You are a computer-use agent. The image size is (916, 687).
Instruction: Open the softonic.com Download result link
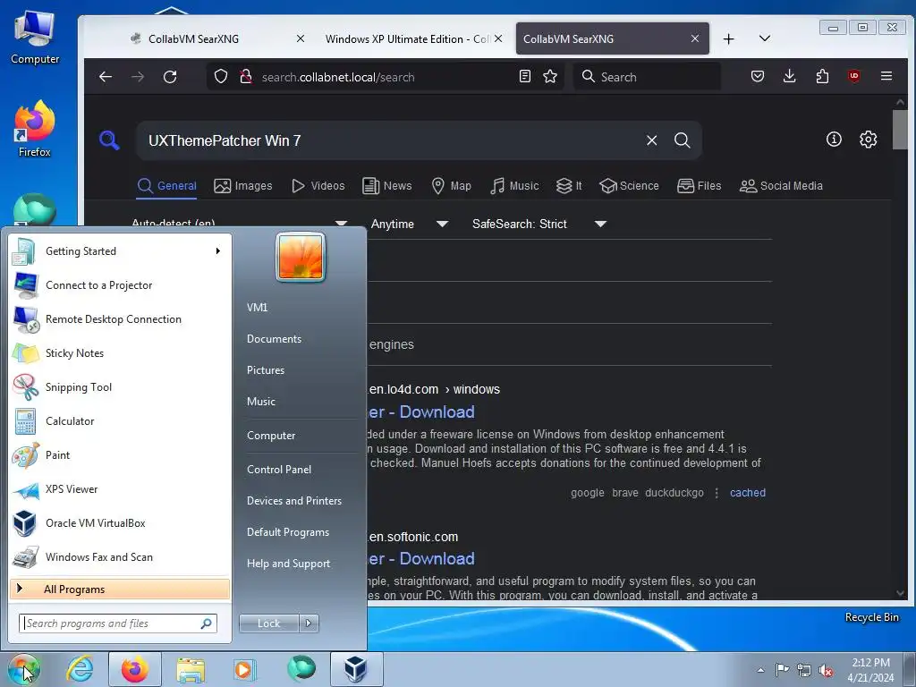click(x=421, y=558)
